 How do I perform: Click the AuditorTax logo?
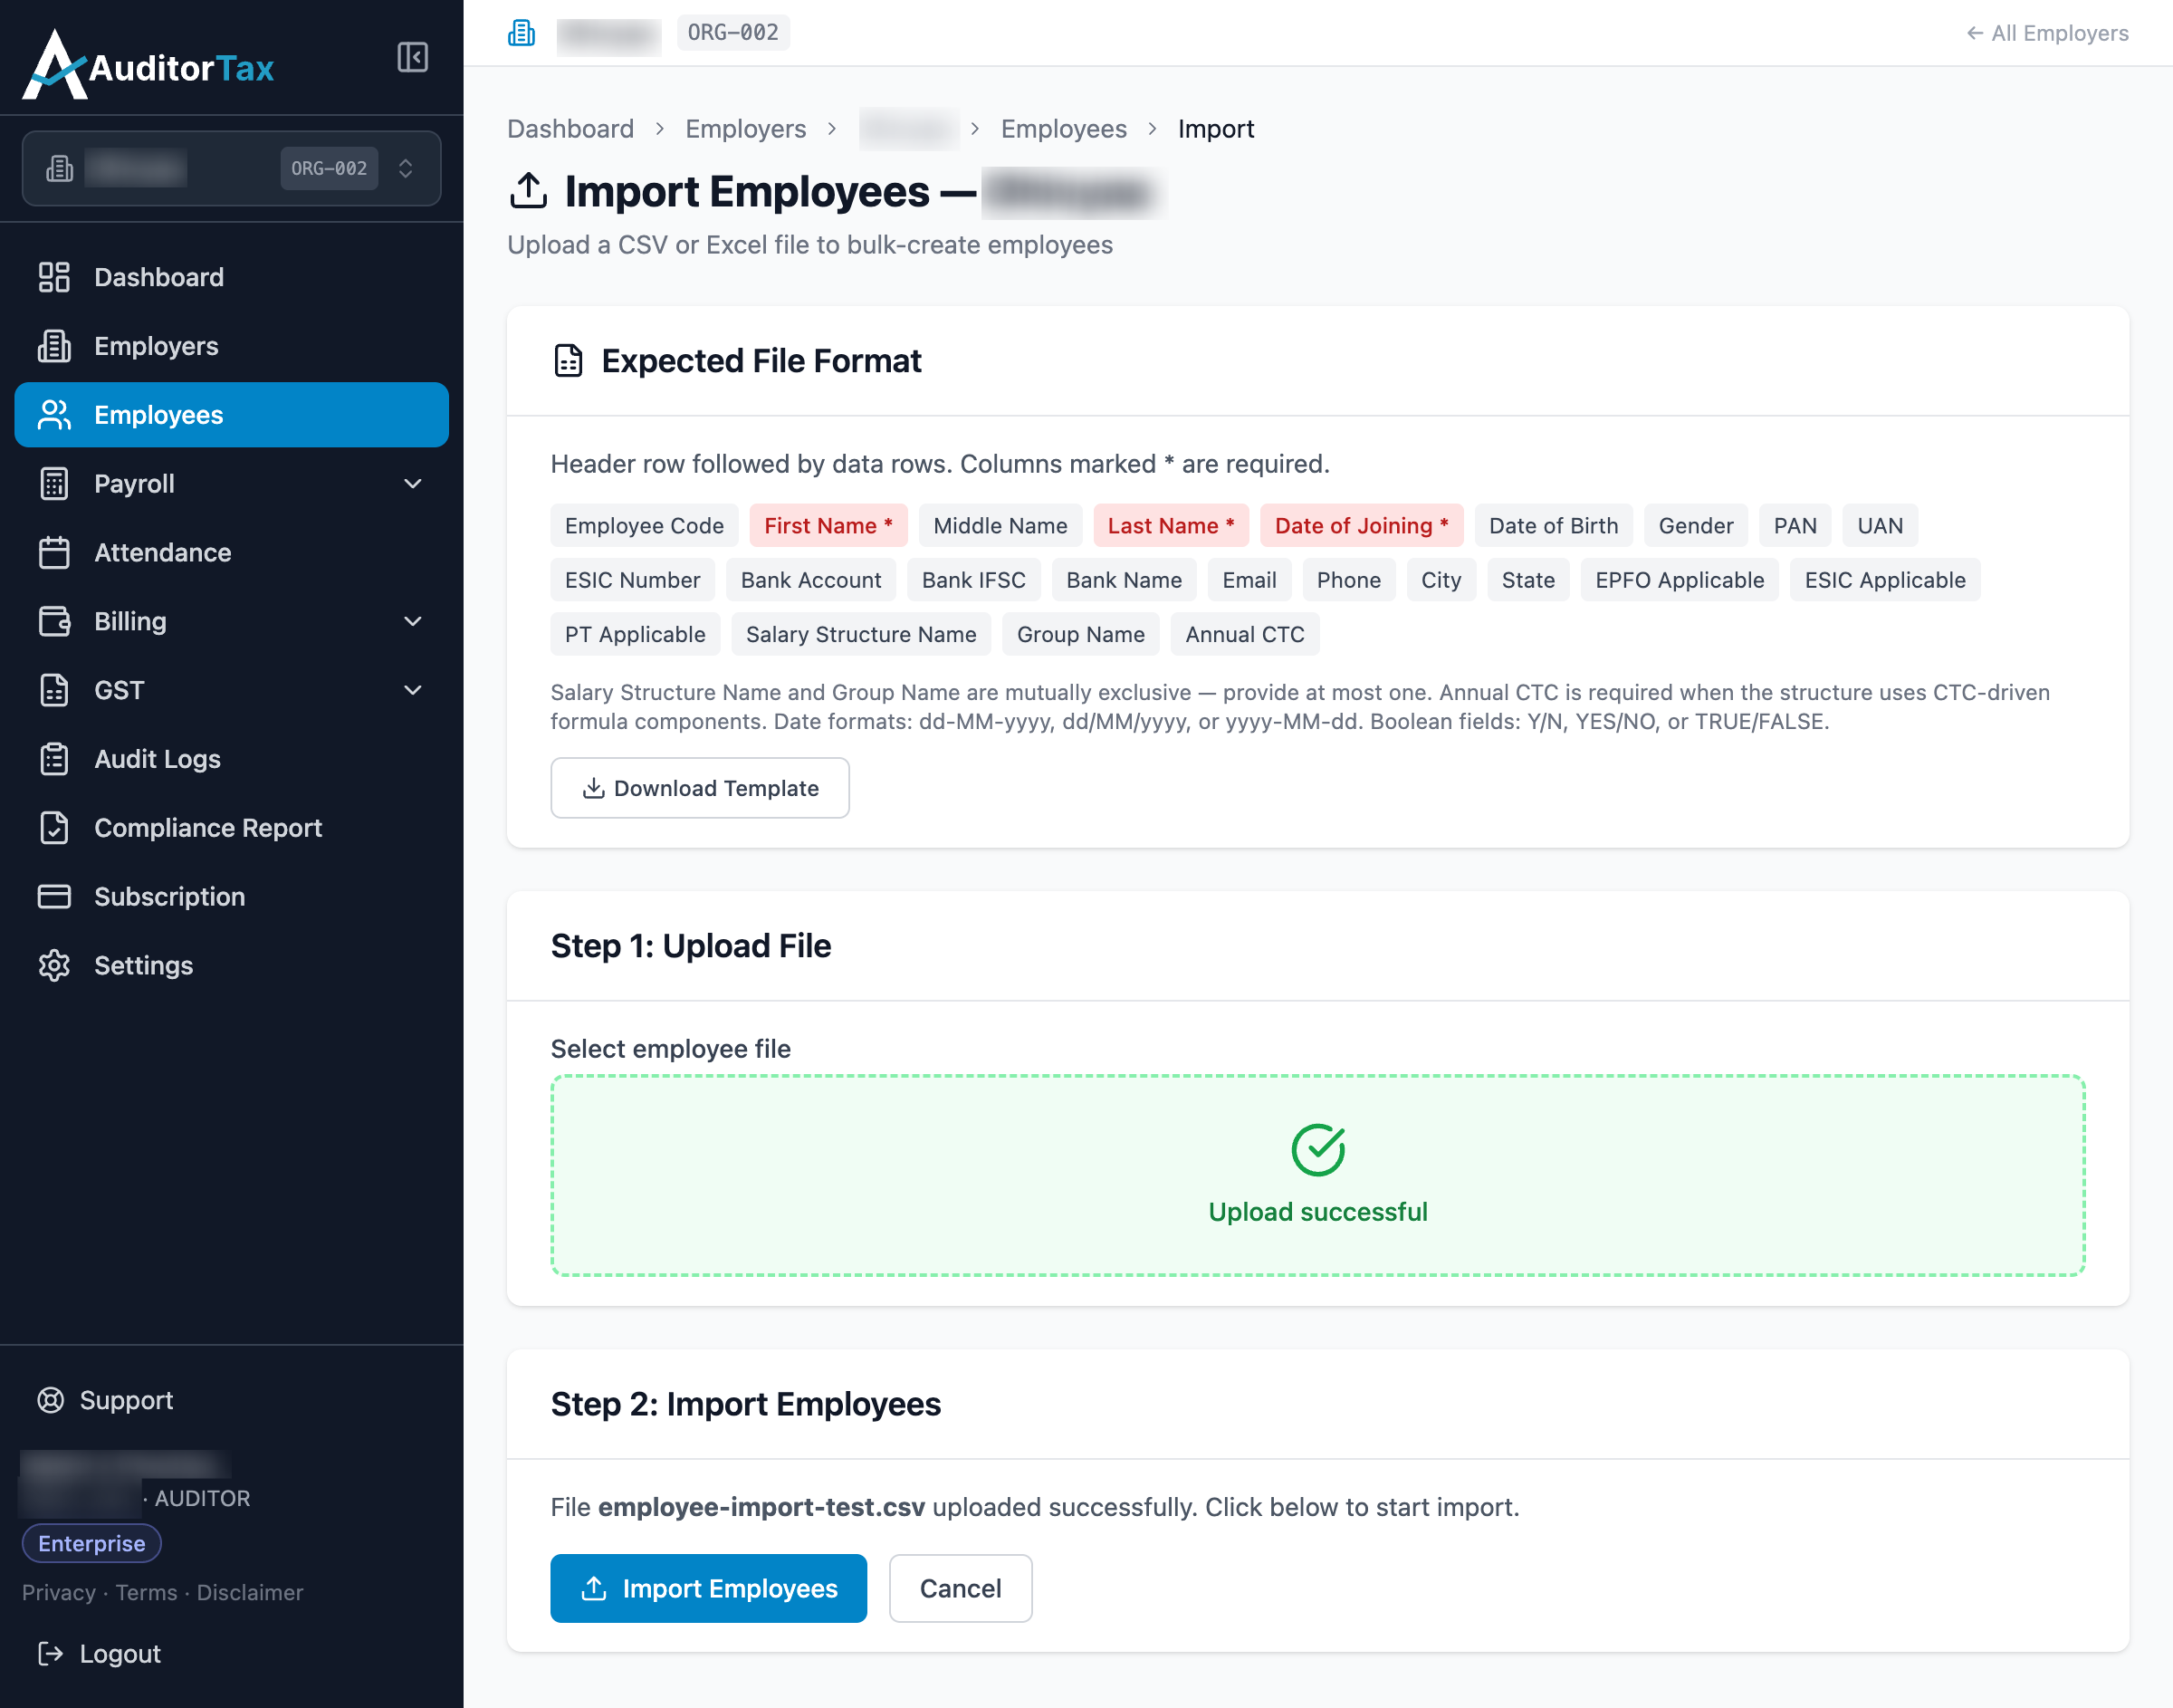(148, 65)
